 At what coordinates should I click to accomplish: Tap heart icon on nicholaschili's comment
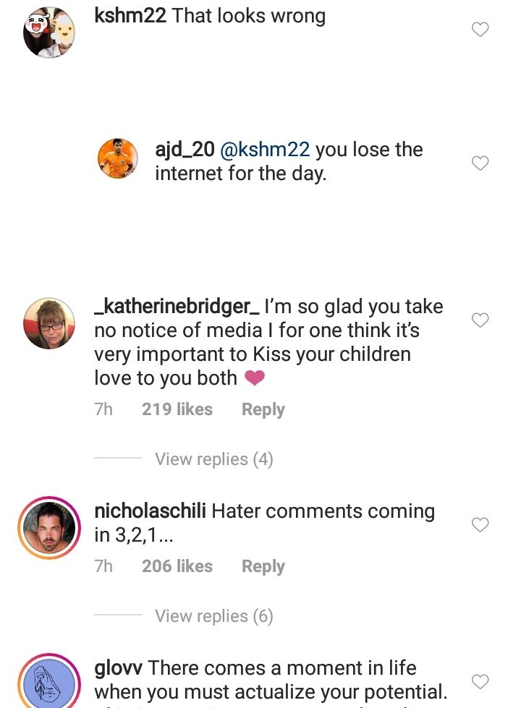coord(480,525)
